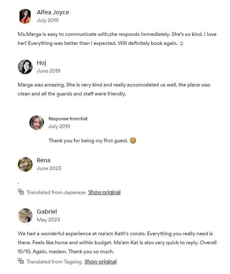Click the small smiley after 'book again'

click(x=182, y=44)
